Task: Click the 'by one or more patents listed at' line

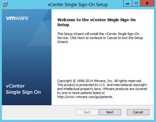Action: pyautogui.click(x=81, y=93)
